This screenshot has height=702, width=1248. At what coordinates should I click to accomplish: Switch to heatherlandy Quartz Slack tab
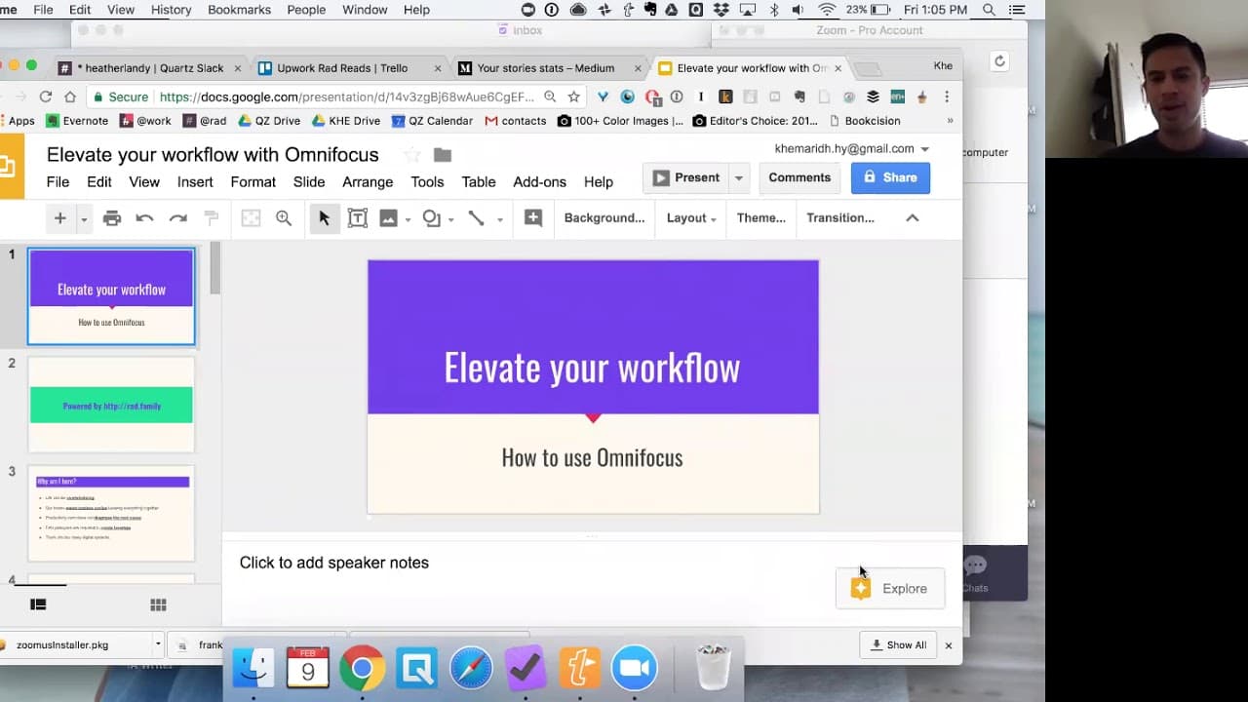150,68
